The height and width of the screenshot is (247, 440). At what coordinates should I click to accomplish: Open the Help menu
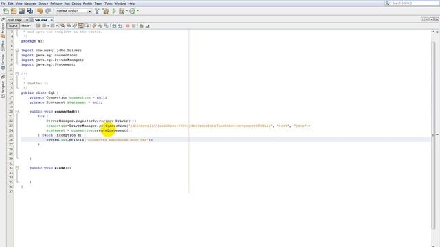tap(131, 3)
